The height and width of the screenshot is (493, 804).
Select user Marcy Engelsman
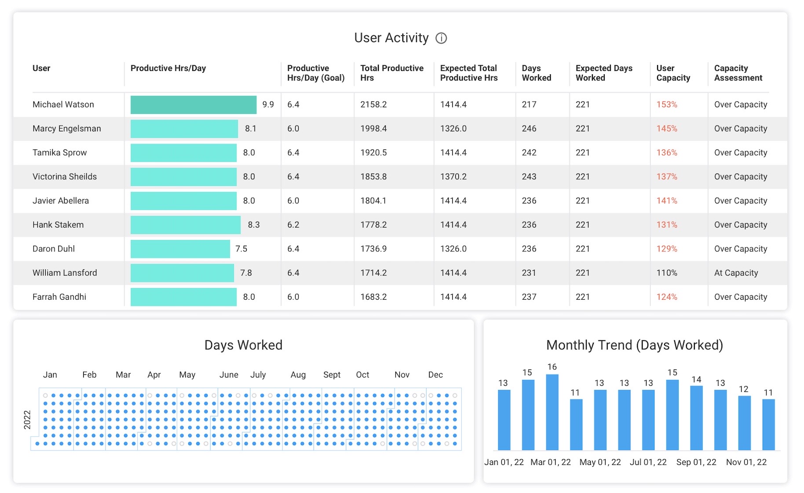[67, 129]
